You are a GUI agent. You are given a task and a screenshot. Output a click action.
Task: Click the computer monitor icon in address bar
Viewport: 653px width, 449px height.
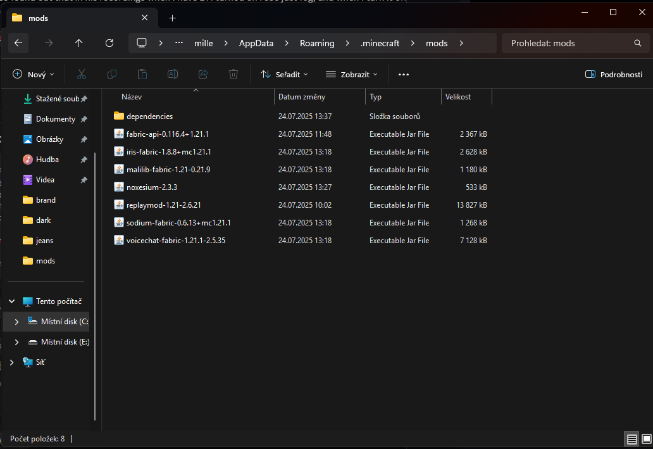click(x=142, y=43)
